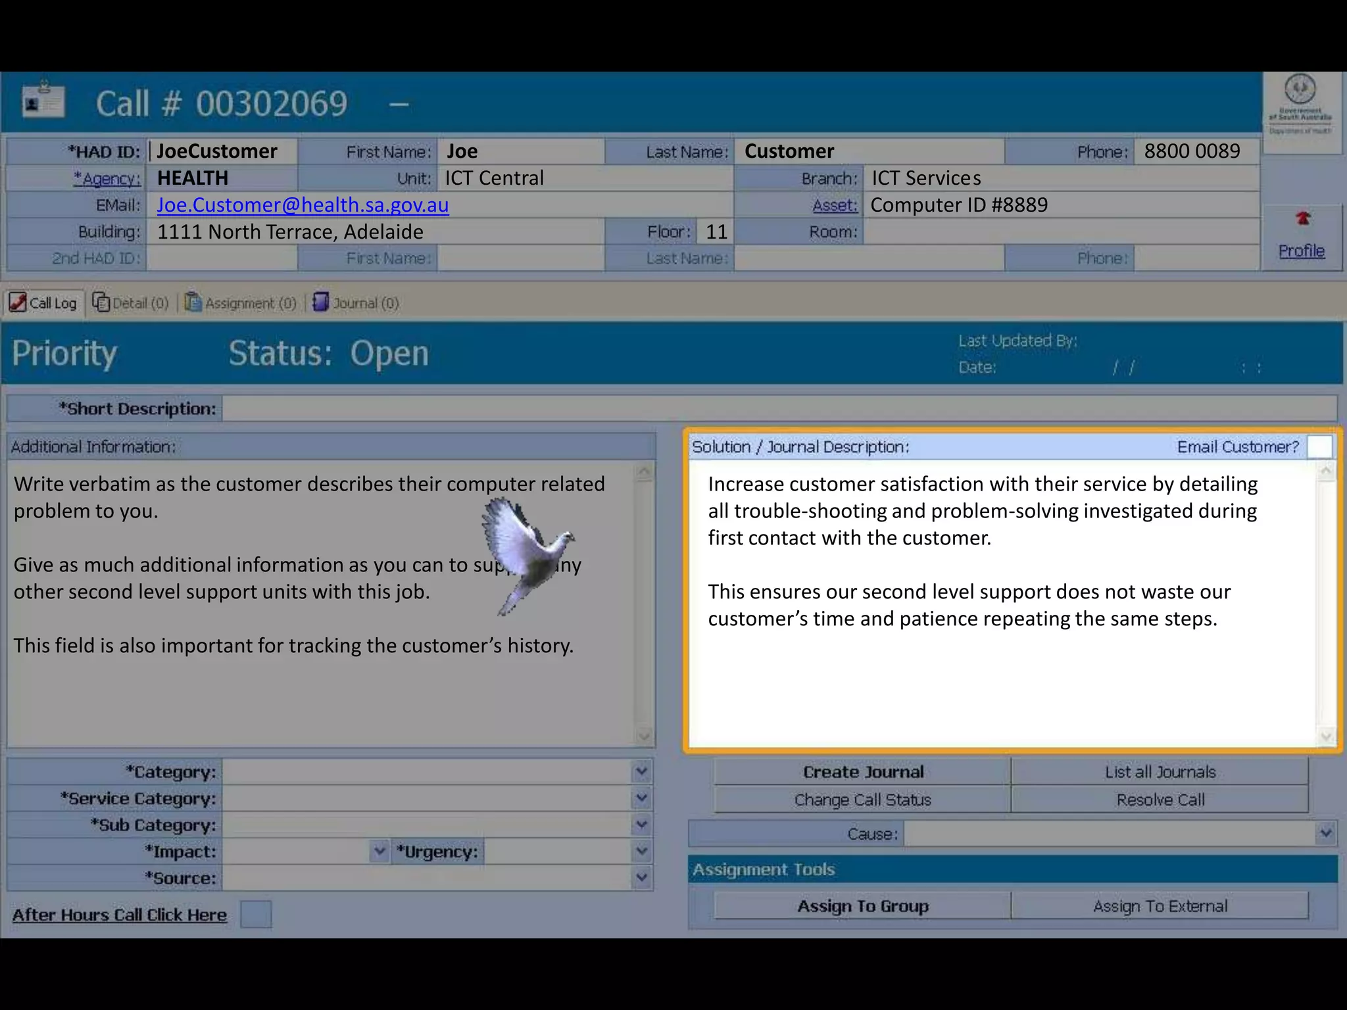1347x1010 pixels.
Task: Expand the Sub Category dropdown
Action: click(x=642, y=825)
